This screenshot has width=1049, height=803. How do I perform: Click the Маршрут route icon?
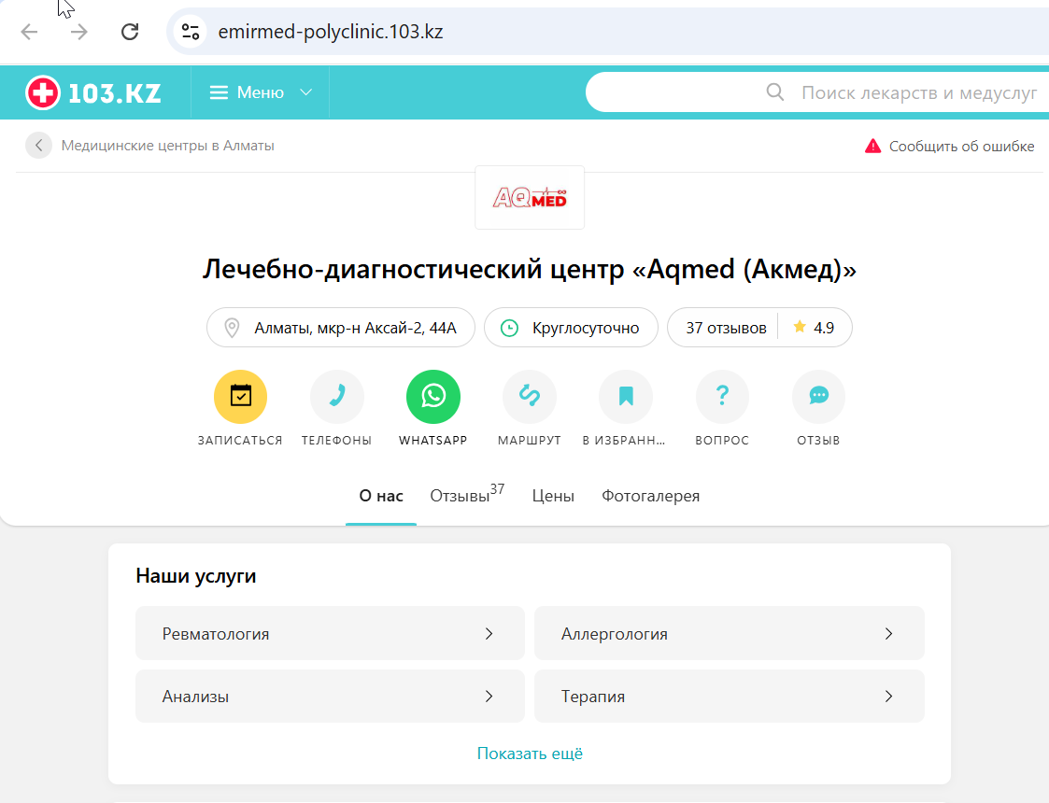(x=530, y=397)
